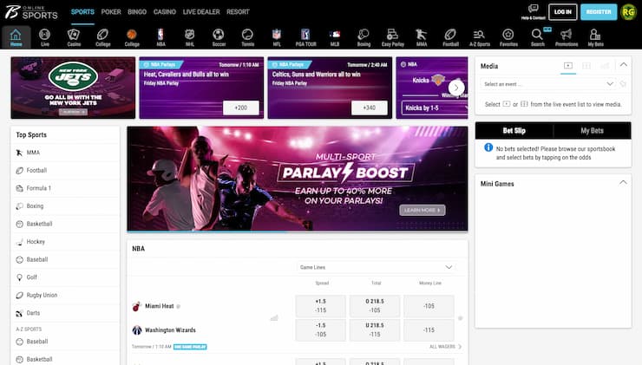Switch to scoreboard media view
642x365 pixels.
tap(586, 66)
